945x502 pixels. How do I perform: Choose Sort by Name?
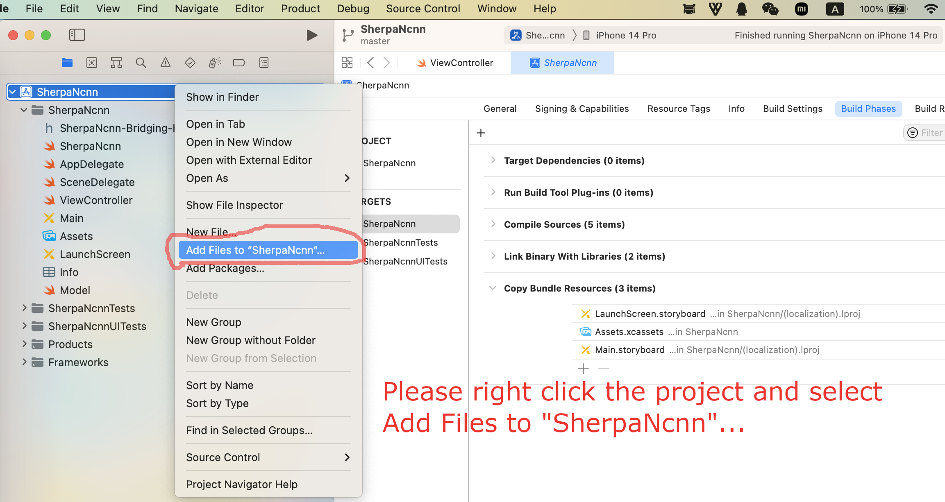pos(268,385)
